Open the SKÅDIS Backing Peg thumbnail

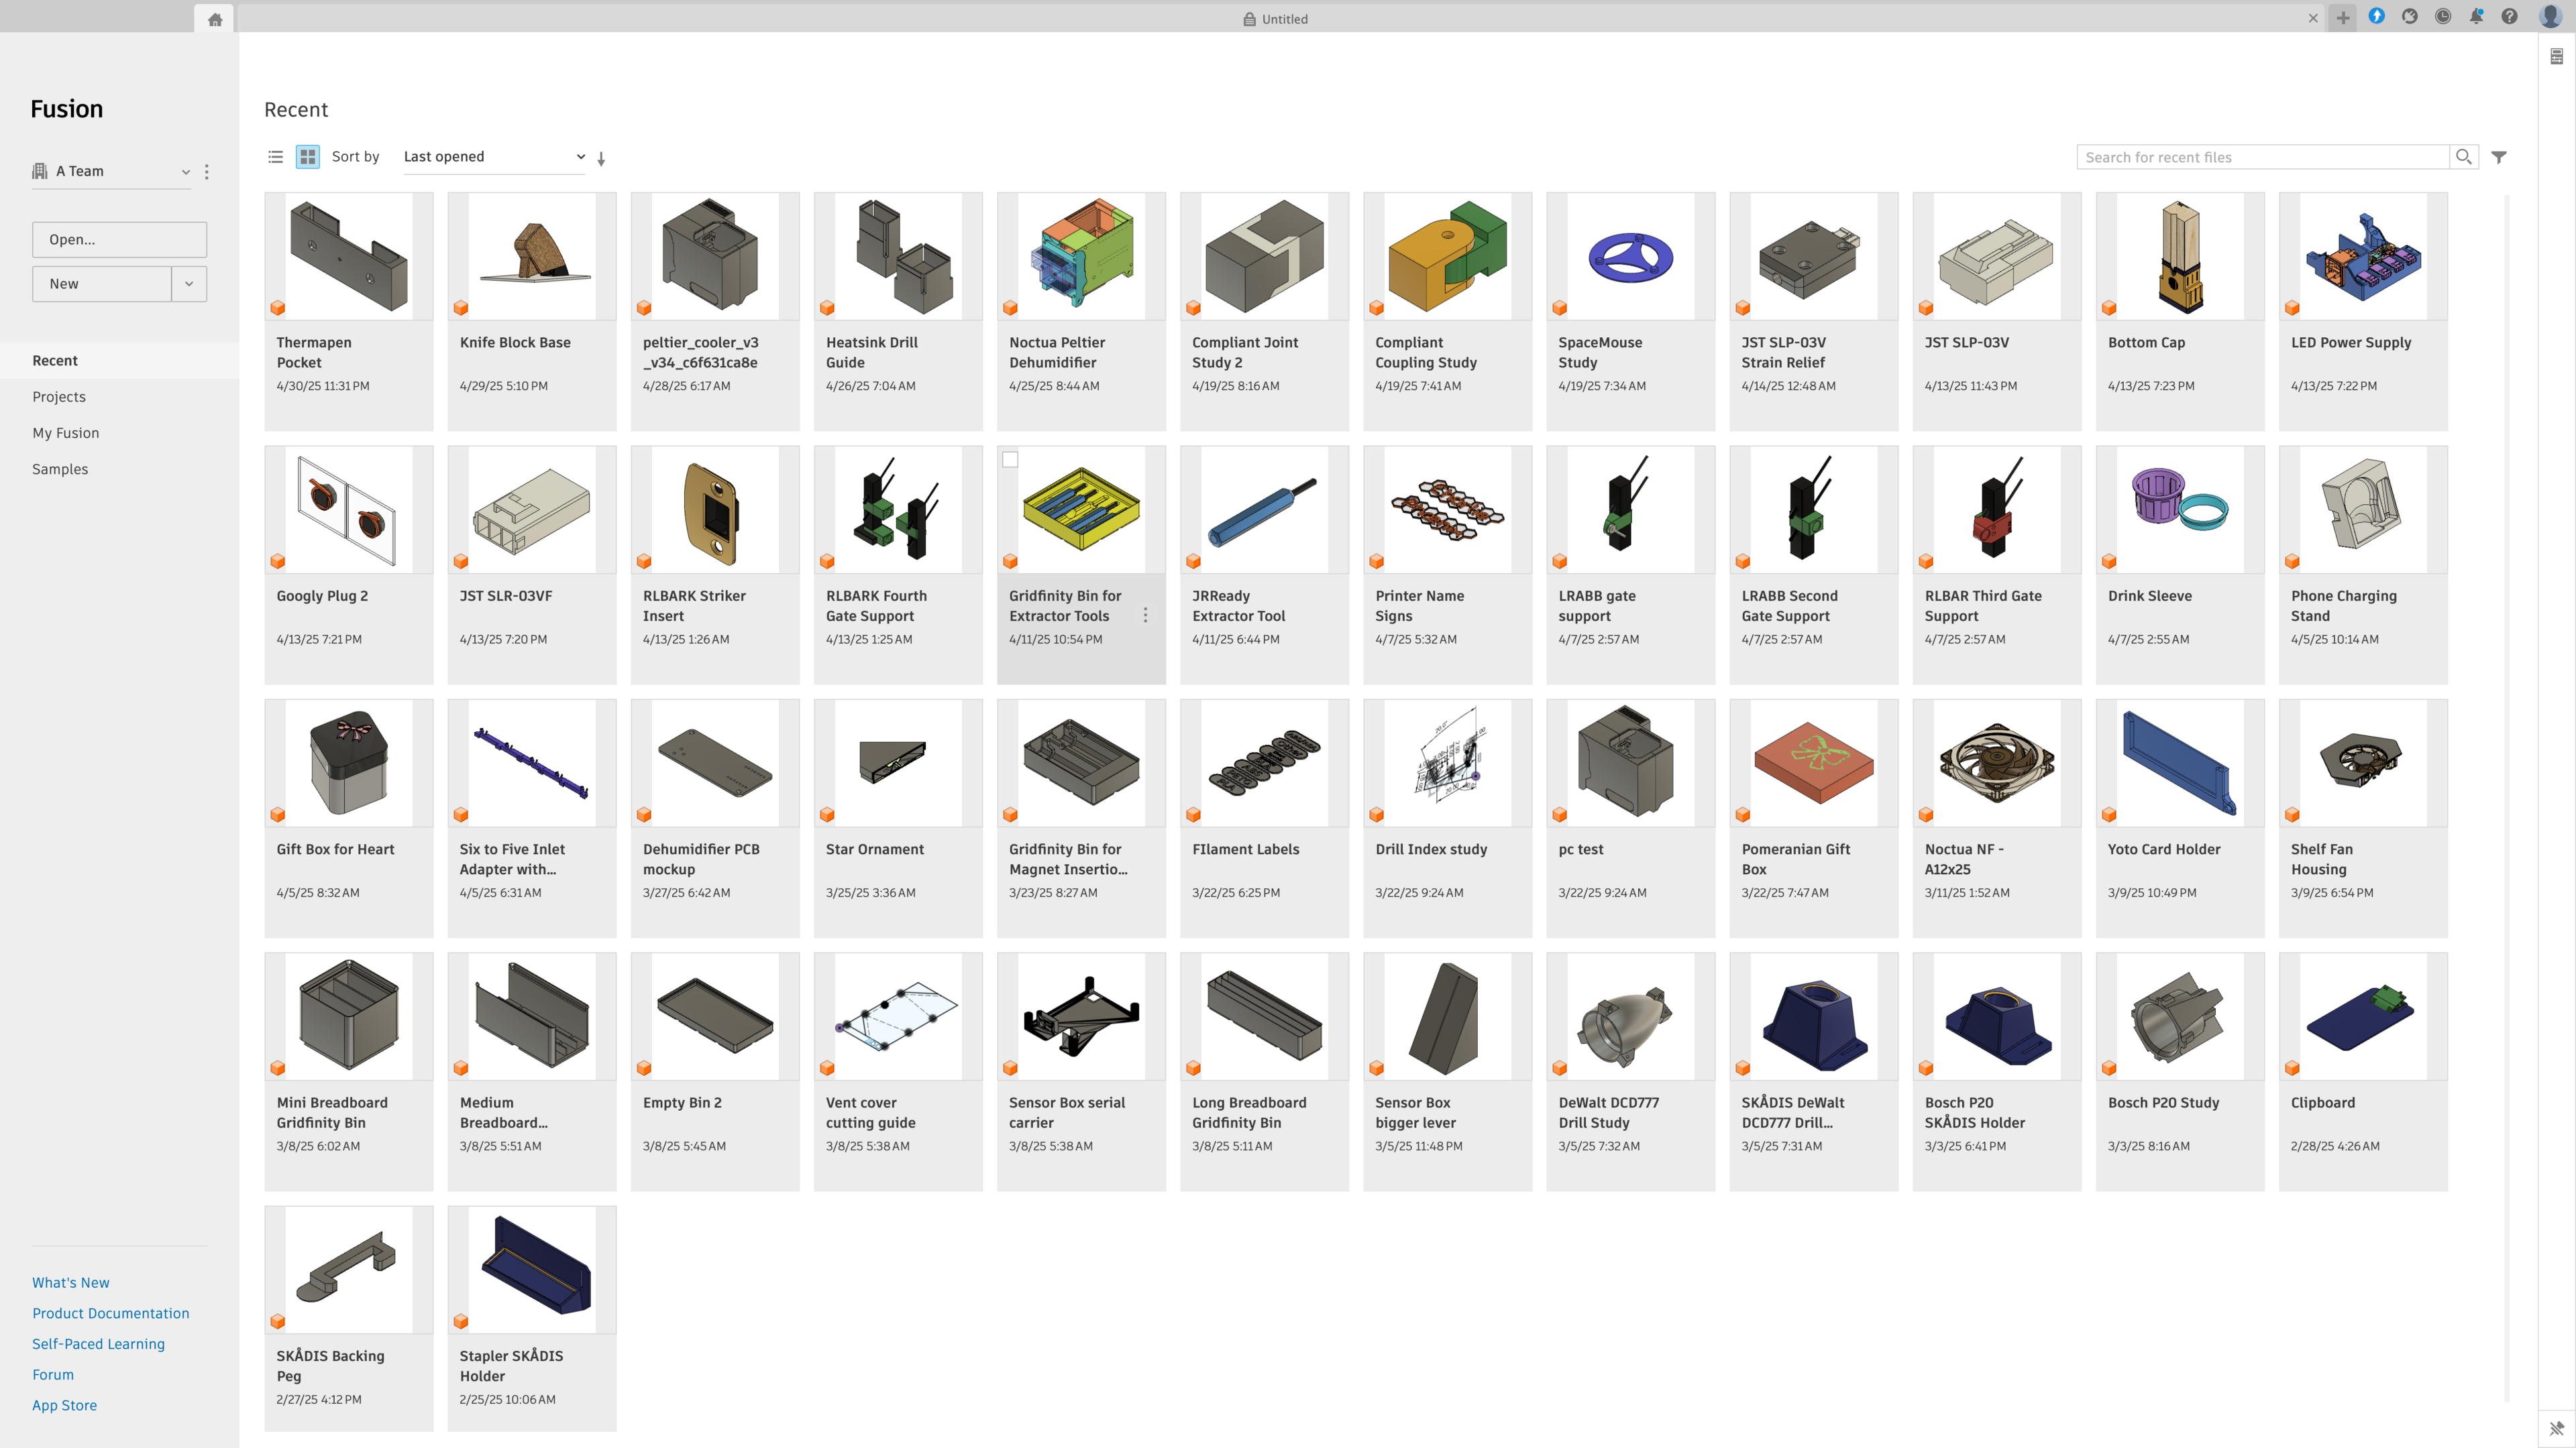(349, 1270)
